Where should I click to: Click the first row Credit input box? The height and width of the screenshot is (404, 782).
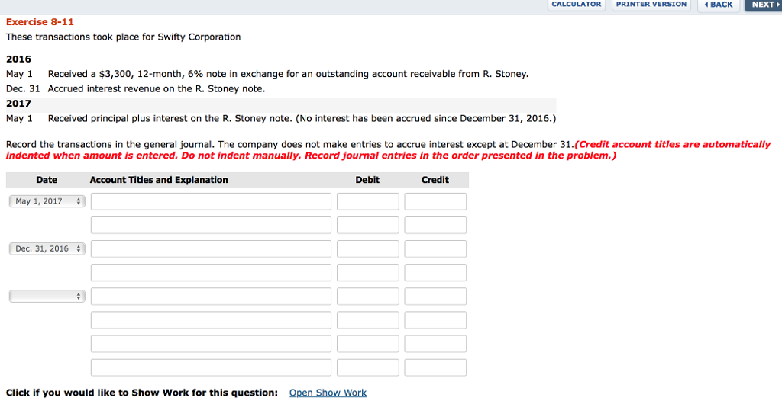click(435, 201)
